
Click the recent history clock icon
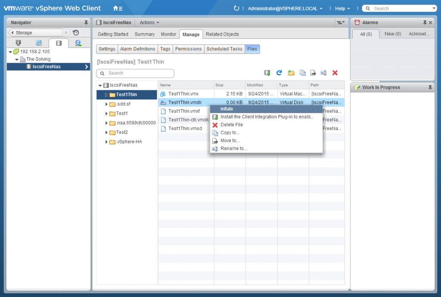(76, 33)
